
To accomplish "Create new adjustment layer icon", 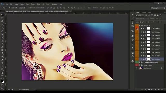I will click(152, 90).
